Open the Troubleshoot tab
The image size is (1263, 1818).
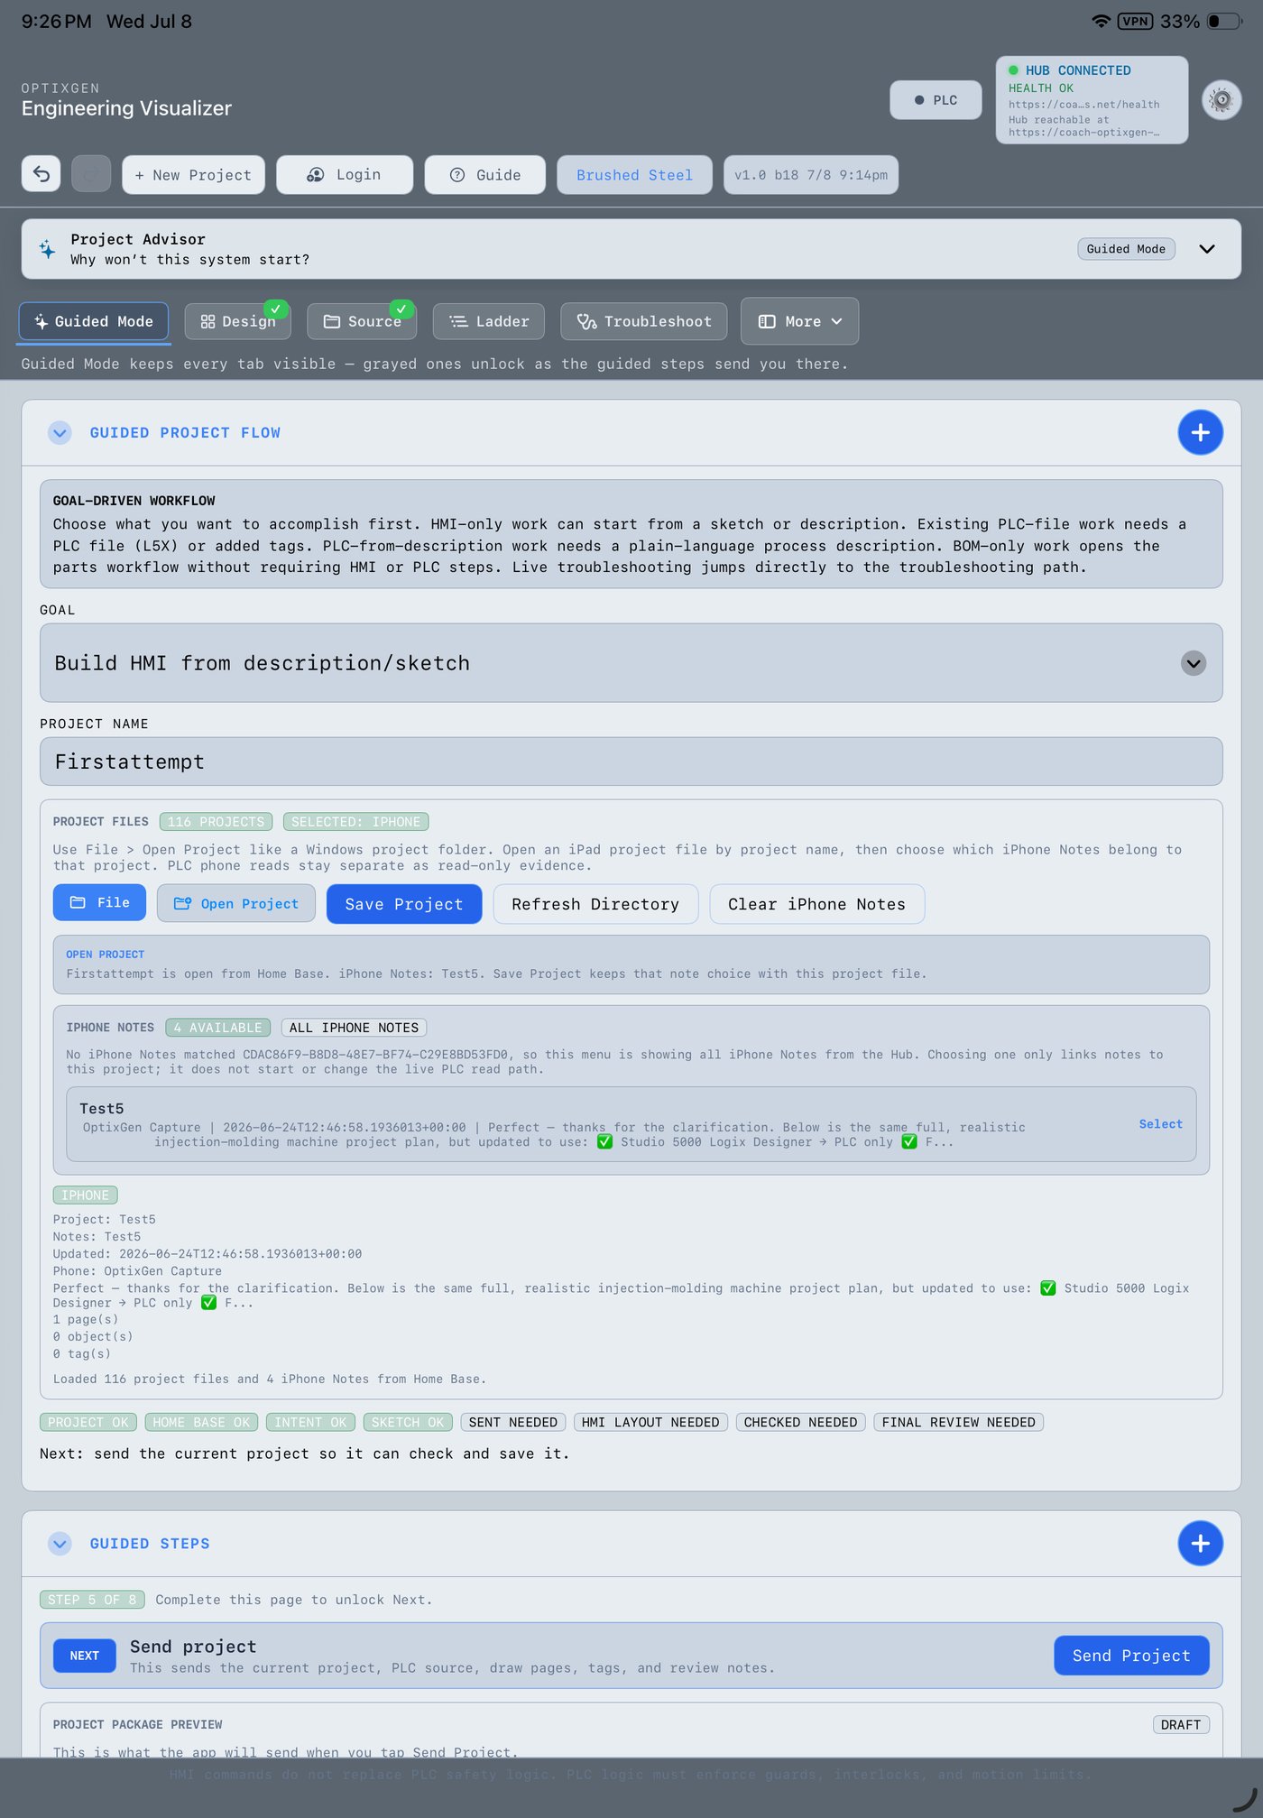coord(643,321)
